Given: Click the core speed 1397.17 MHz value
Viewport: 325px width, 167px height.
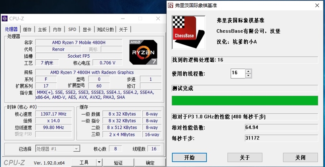Looking at the screenshot, I should [54, 114].
